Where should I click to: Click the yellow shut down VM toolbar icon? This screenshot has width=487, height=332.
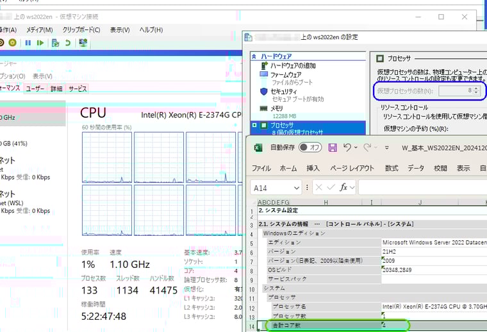pos(12,42)
